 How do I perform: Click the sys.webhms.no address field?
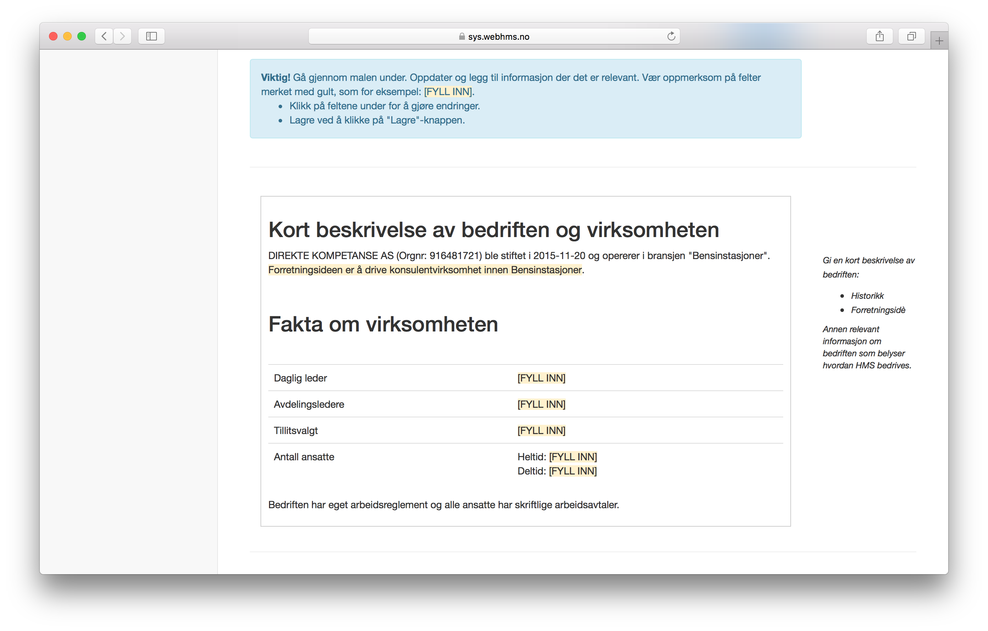pos(498,37)
